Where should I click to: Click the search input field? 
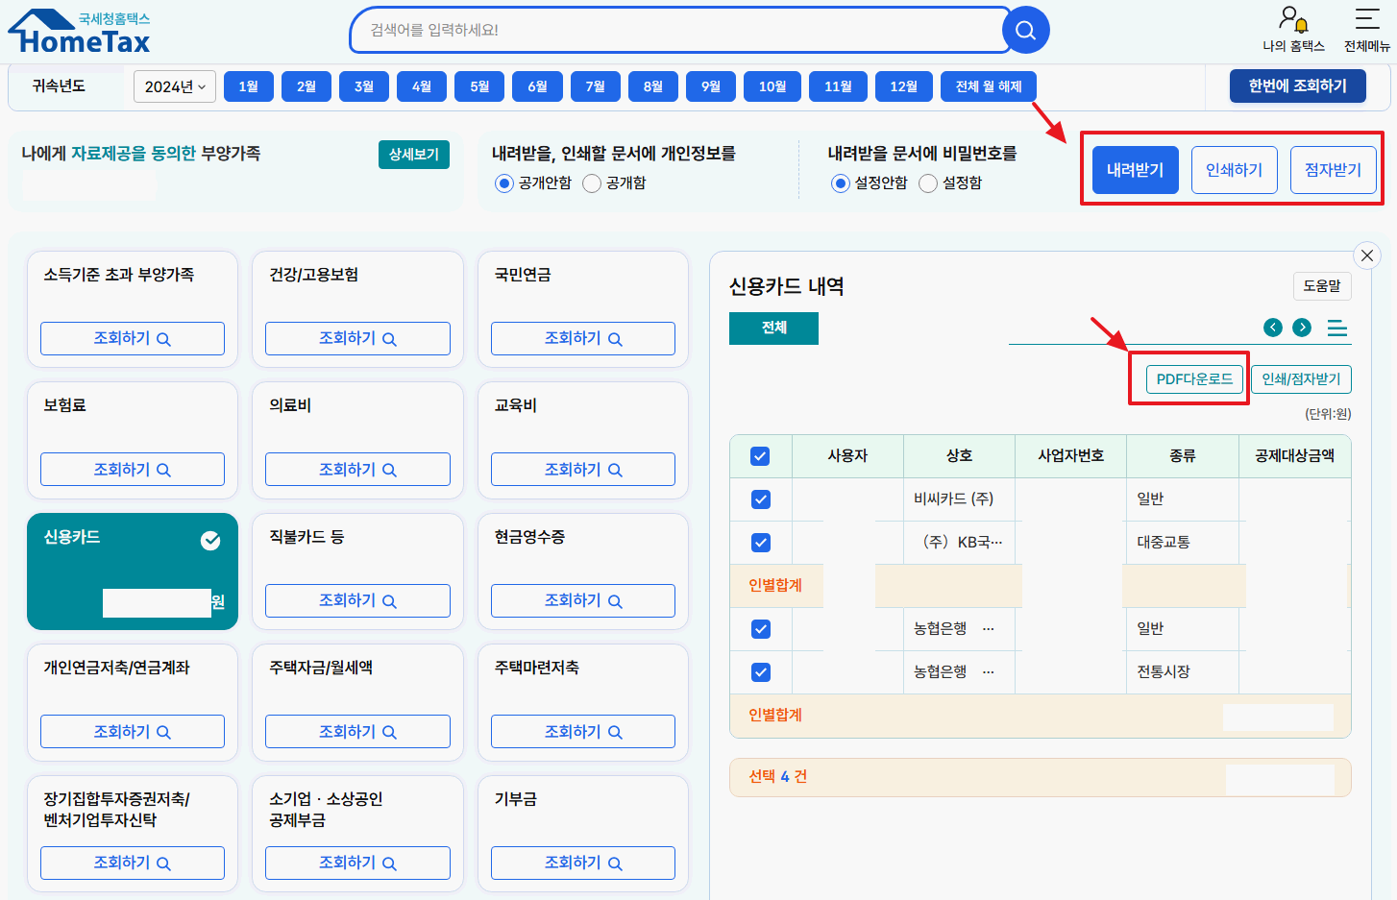[x=673, y=30]
